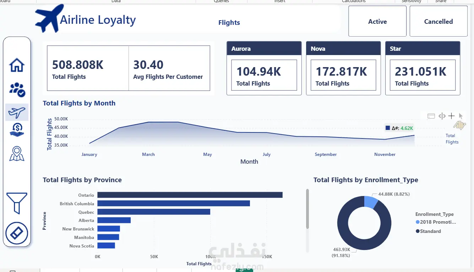The width and height of the screenshot is (474, 272).
Task: Select the Star card header
Action: tap(423, 49)
